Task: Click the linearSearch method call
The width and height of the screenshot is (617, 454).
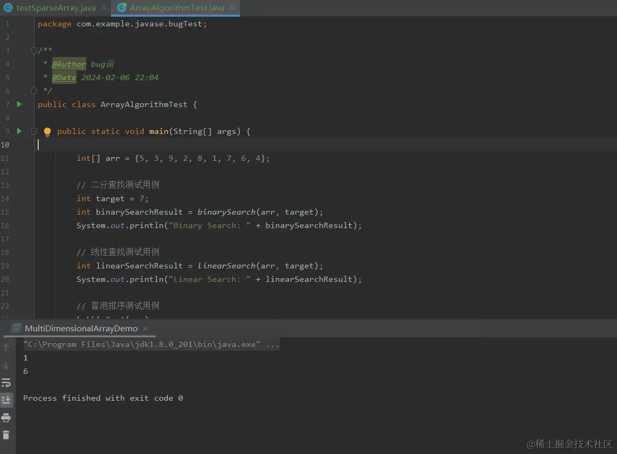Action: [226, 266]
